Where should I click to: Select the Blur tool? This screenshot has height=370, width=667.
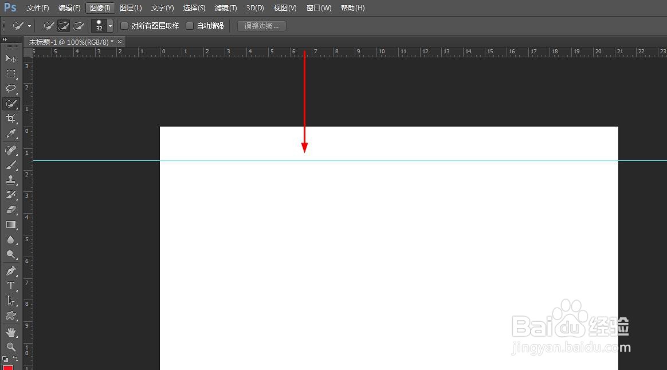pyautogui.click(x=11, y=239)
